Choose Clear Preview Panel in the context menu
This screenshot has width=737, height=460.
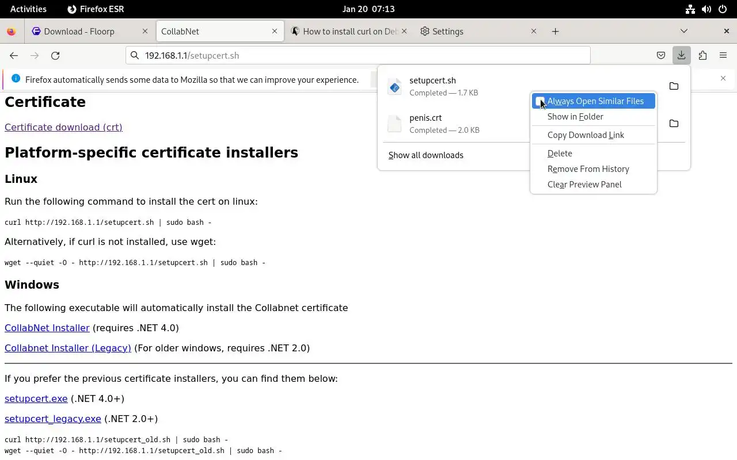point(593,185)
